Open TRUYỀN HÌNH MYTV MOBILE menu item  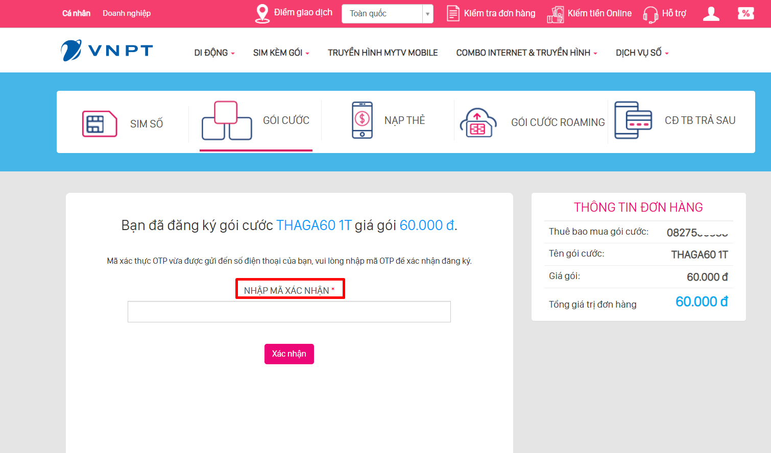tap(383, 53)
